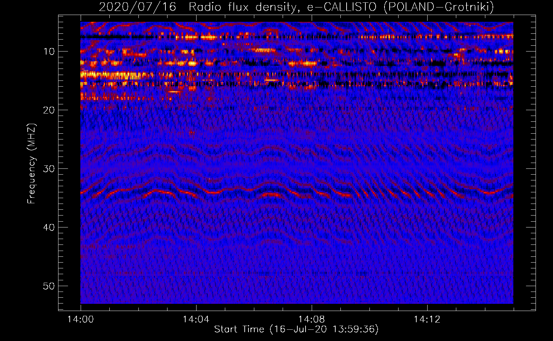
Task: Click the '40' frequency tick label
Action: pyautogui.click(x=49, y=227)
